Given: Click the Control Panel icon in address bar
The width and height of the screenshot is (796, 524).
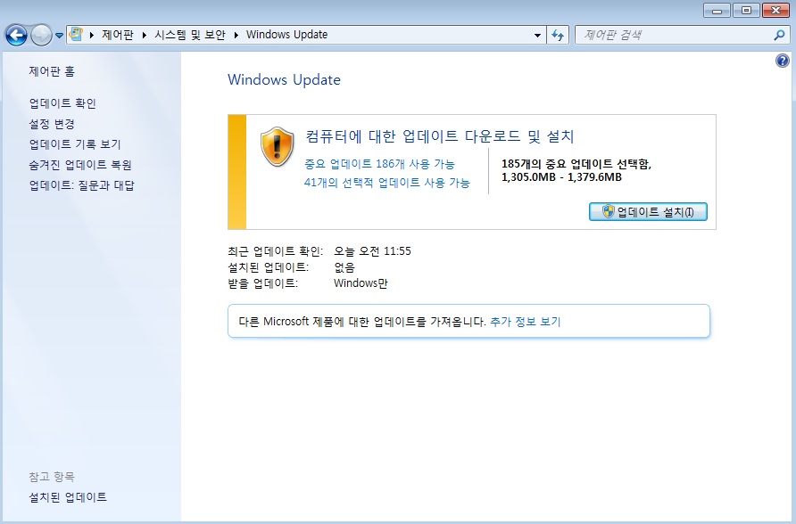Looking at the screenshot, I should 76,35.
